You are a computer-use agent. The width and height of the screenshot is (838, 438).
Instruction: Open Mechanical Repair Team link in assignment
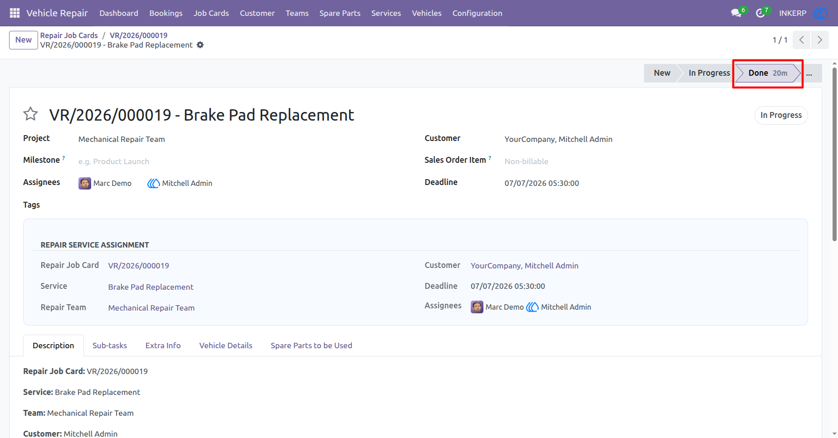[151, 308]
